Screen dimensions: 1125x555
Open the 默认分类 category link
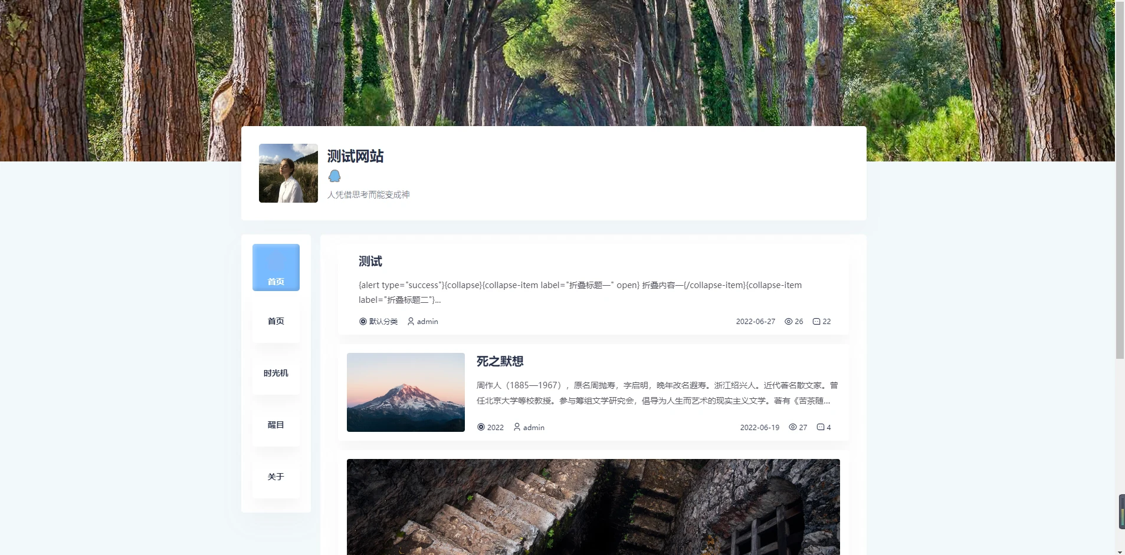(x=383, y=322)
